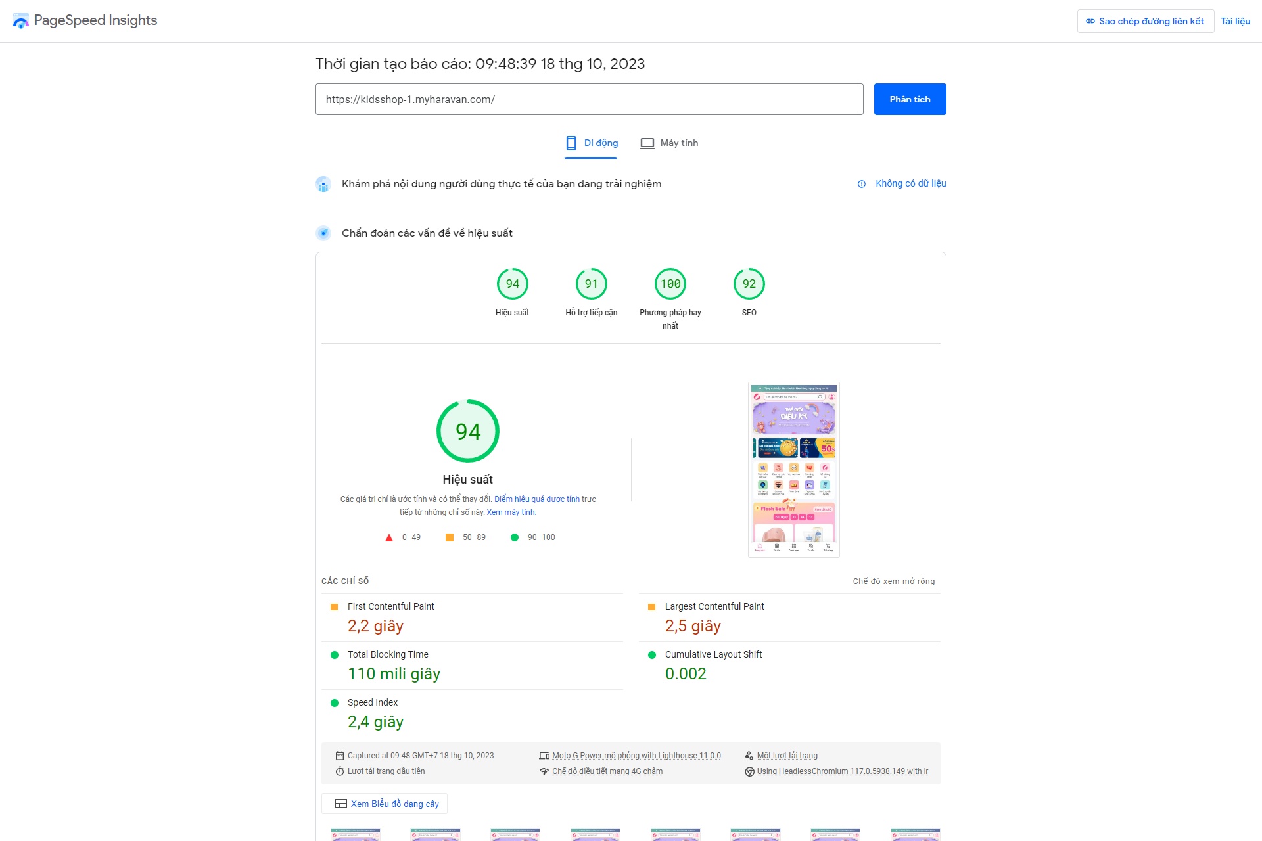Click the URL input field
This screenshot has height=841, width=1262.
589,99
